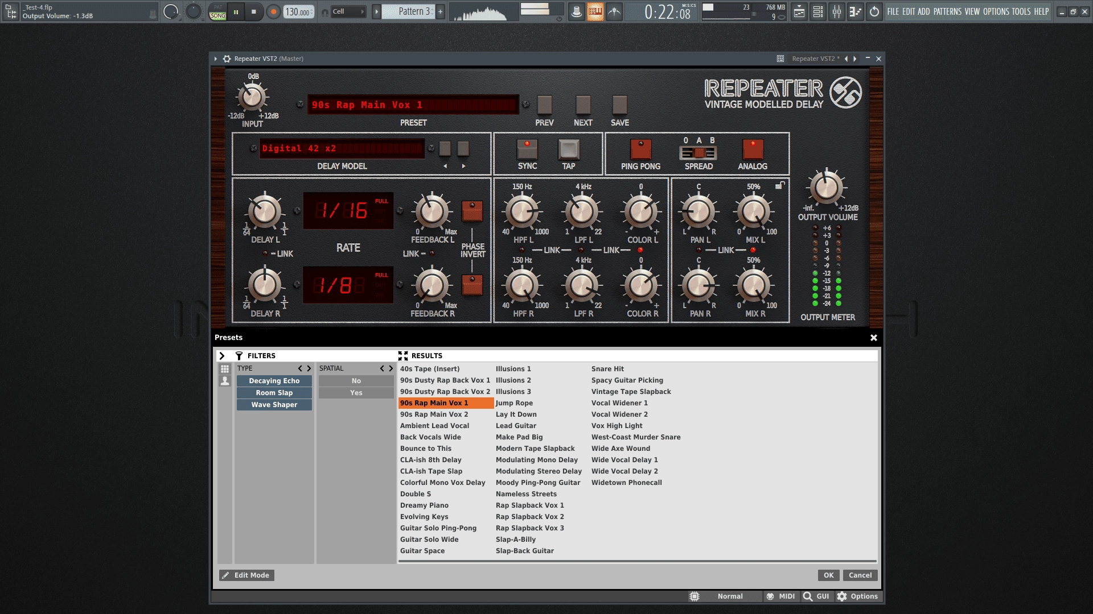Screen dimensions: 1093x614
Task: Select the grid view icon in Presets sidebar
Action: point(225,369)
